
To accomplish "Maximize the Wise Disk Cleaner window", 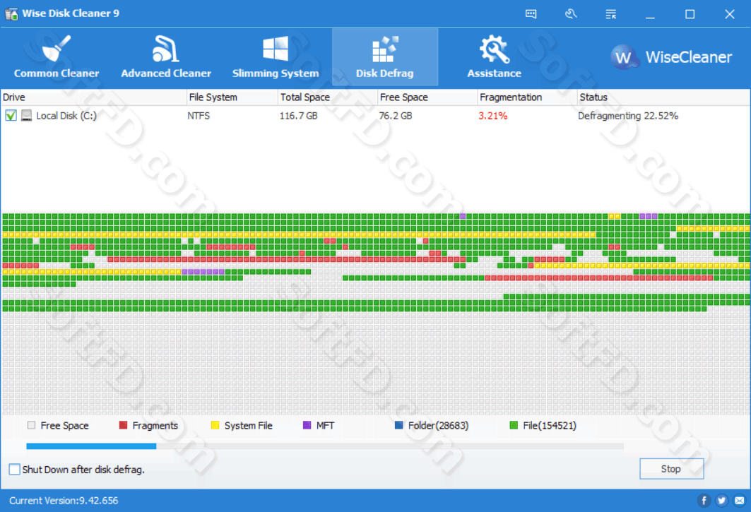I will tap(690, 14).
